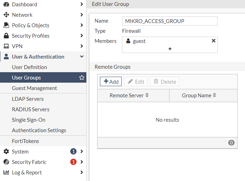Collapse User & Authentication section

[82, 57]
